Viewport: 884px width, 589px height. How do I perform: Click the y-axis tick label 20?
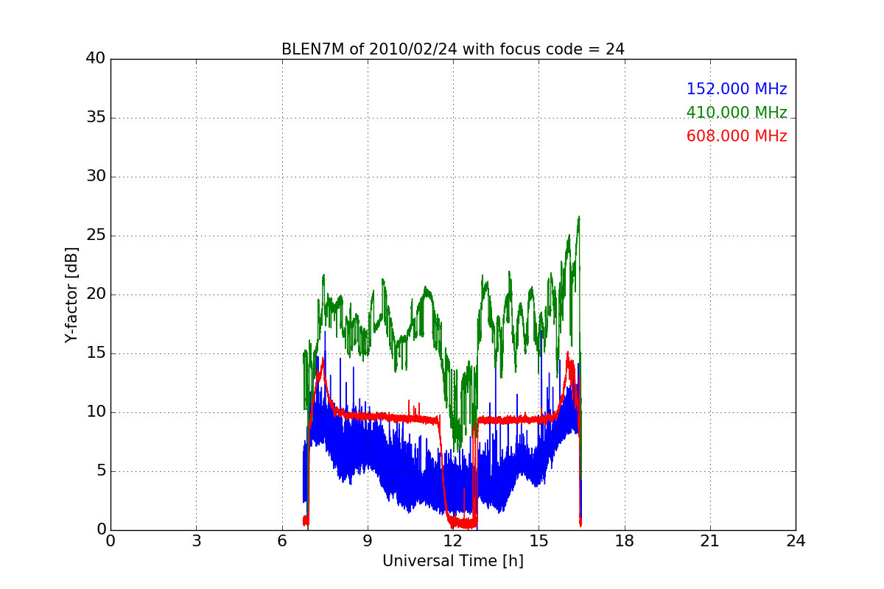click(x=96, y=294)
